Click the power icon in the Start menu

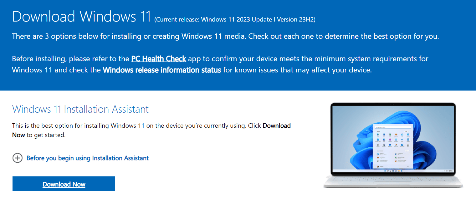(408, 167)
